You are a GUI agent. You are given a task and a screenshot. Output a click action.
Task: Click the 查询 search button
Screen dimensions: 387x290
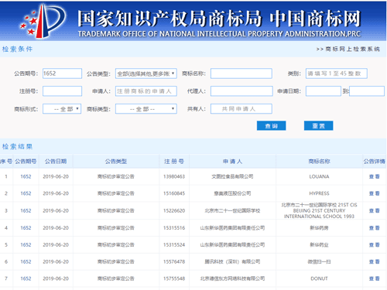[271, 125]
